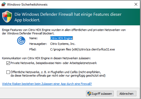The width and height of the screenshot is (141, 99).
Task: Click the banner headline about blocked features
Action: [68, 17]
